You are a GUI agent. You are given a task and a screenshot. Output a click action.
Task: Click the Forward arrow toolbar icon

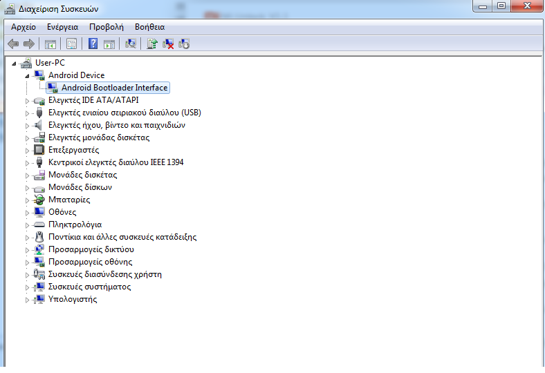click(29, 44)
